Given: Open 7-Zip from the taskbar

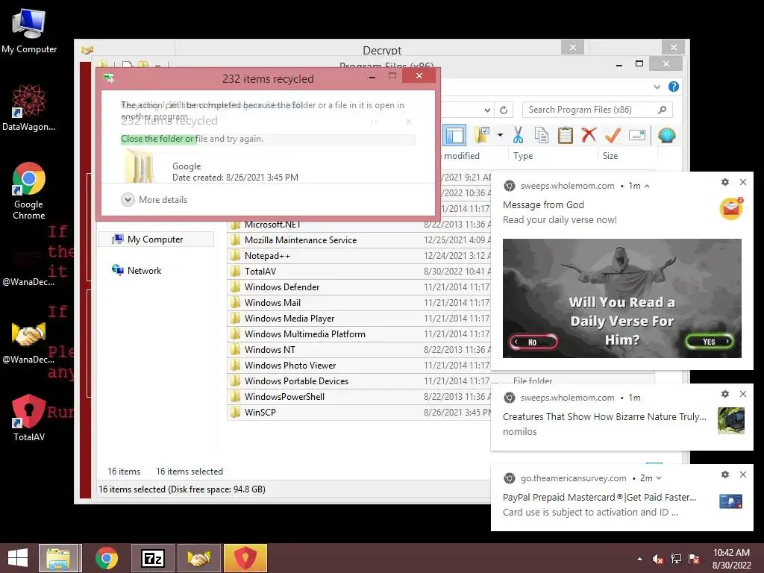Looking at the screenshot, I should coord(152,558).
